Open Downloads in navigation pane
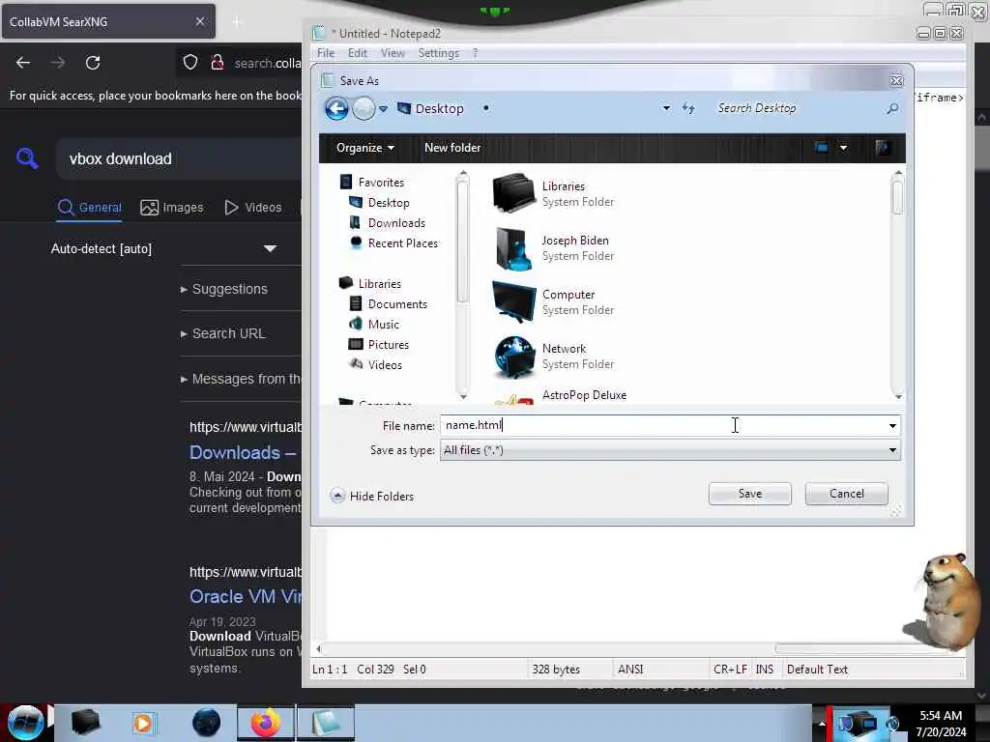The width and height of the screenshot is (990, 742). [x=396, y=223]
